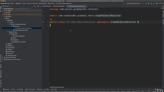Screen dimensions: 164x92
Task: Expand Scratches and Consoles node
Action: (x=3, y=60)
